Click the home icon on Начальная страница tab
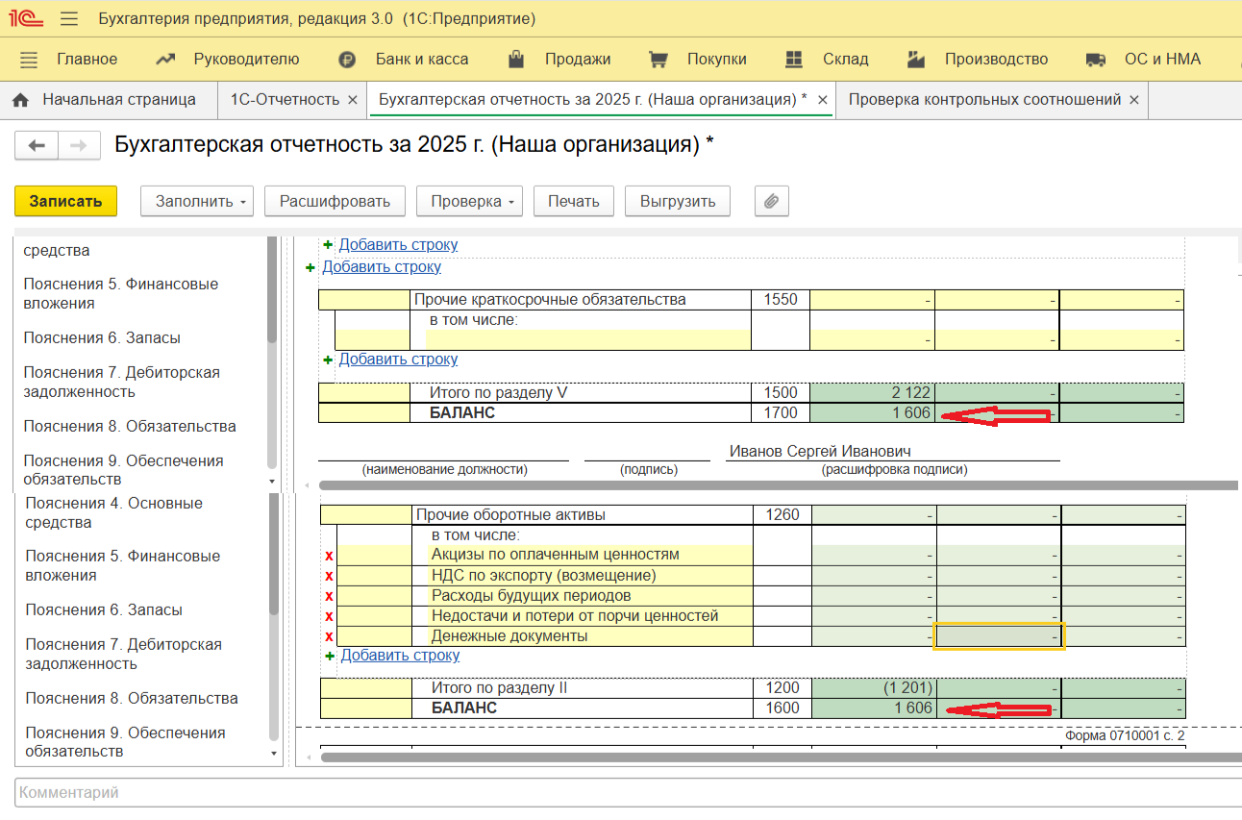1242x820 pixels. 21,100
